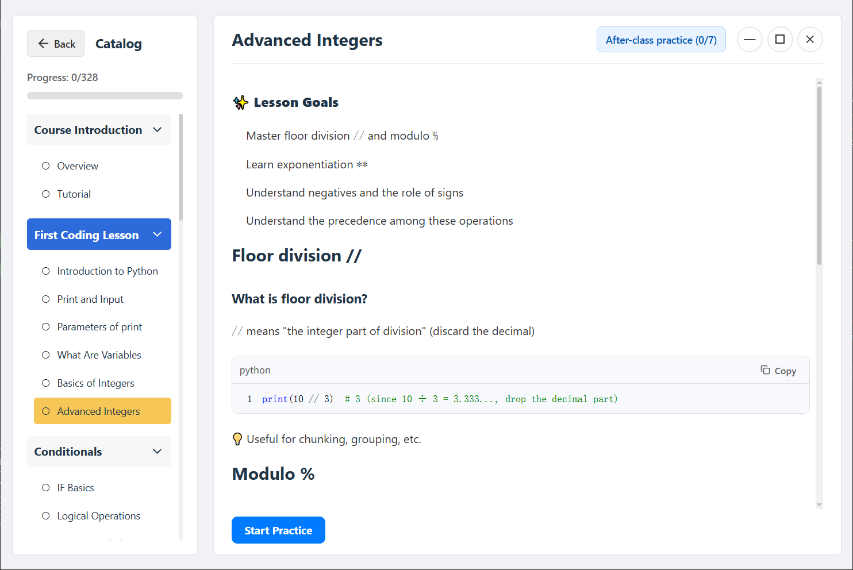Collapse the First Coding Lesson section

point(157,234)
